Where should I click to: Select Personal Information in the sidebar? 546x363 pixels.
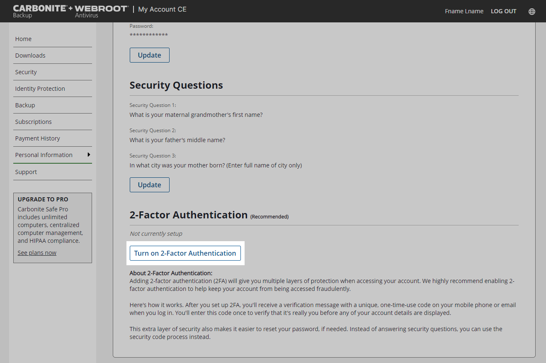pyautogui.click(x=44, y=155)
